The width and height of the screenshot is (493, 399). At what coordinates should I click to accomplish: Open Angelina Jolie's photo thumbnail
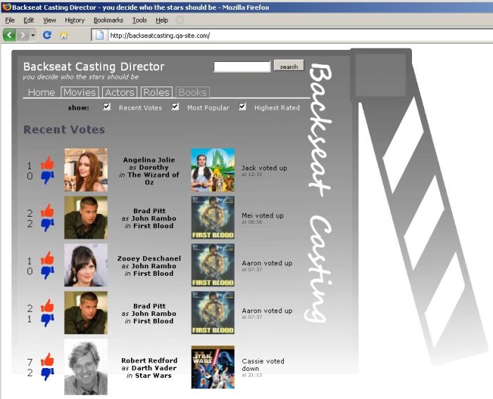point(86,170)
